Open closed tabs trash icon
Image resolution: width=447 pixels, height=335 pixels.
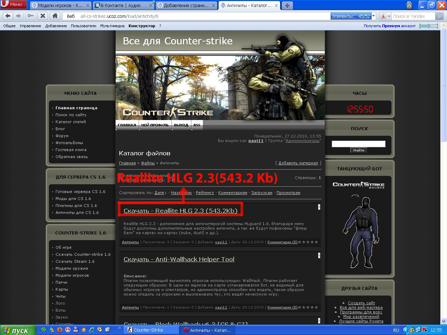point(409,5)
